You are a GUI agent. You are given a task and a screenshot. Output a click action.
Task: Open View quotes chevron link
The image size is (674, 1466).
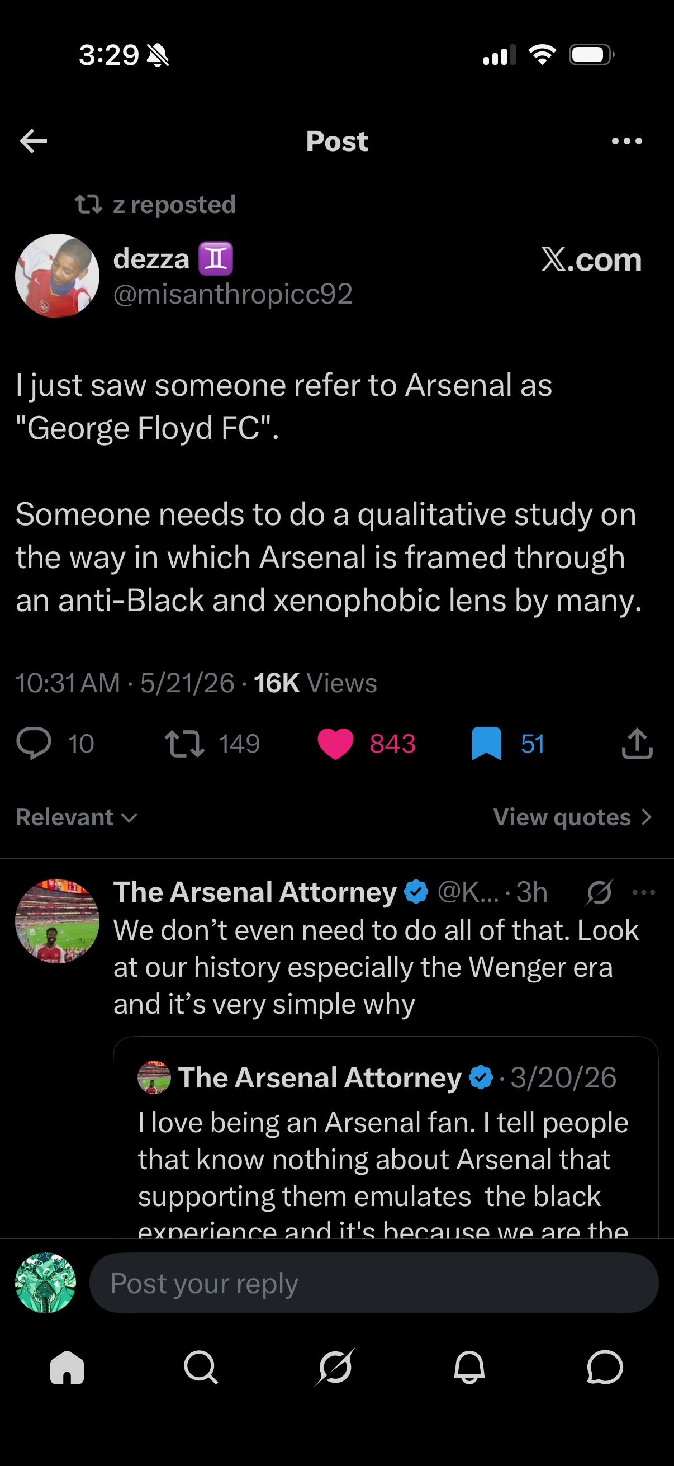(x=572, y=817)
